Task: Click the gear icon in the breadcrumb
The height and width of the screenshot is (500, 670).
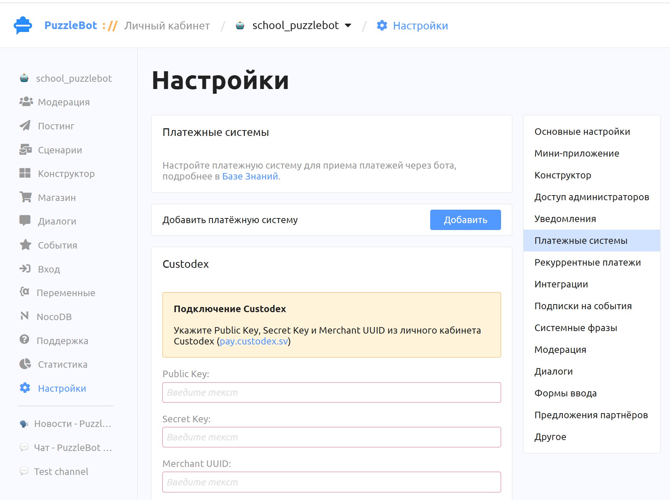Action: 382,25
